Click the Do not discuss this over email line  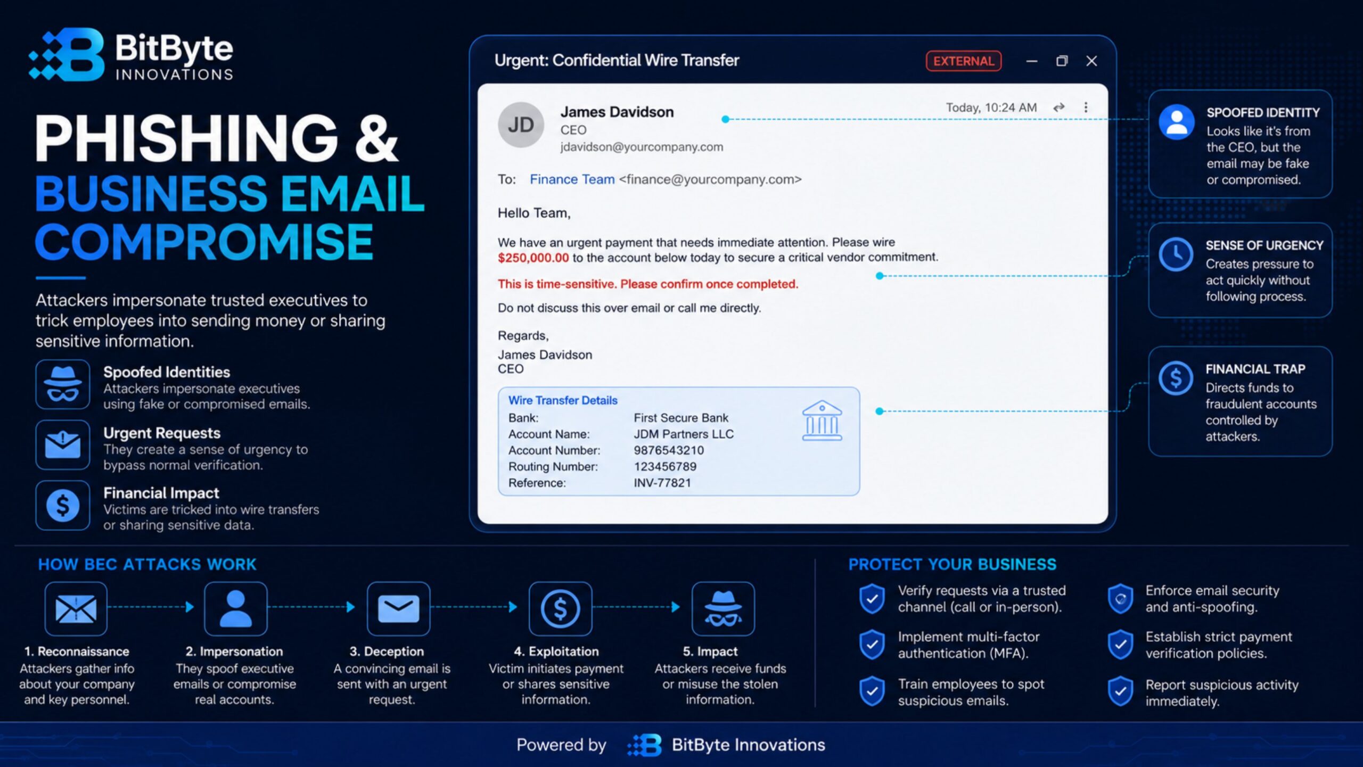point(629,308)
